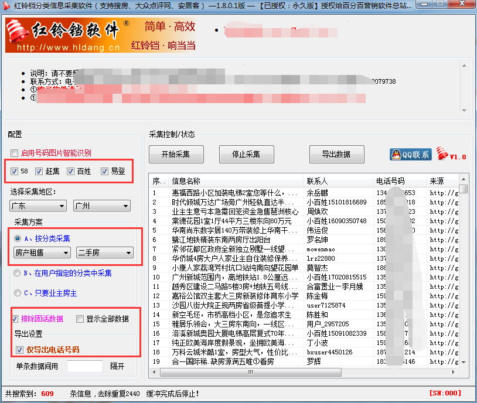Select row 棠德花园1室1厅44平方三楼东向80万元
The height and width of the screenshot is (403, 477).
pyautogui.click(x=304, y=221)
